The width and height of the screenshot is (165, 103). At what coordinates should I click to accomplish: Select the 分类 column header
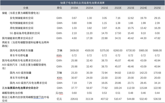coord(26,8)
